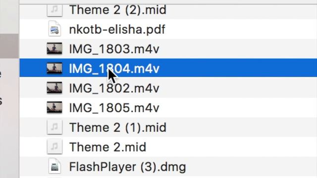Screen dimensions: 317x178
Task: Click the IMG_1802.m4v video thumbnail
Action: pos(54,88)
